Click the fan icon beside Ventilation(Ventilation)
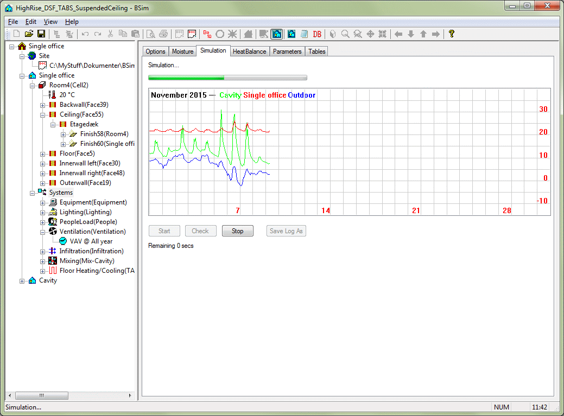The image size is (564, 416). (x=53, y=232)
